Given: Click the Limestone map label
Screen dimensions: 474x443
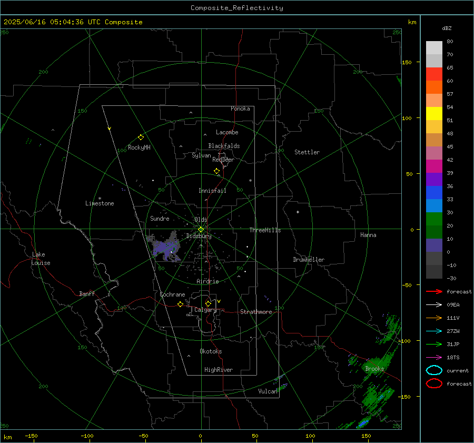Looking at the screenshot, I should pyautogui.click(x=100, y=203).
